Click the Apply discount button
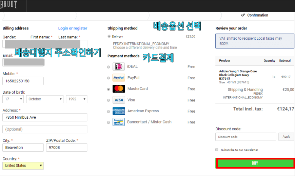Image resolution: width=295 pixels, height=176 pixels. click(286, 137)
